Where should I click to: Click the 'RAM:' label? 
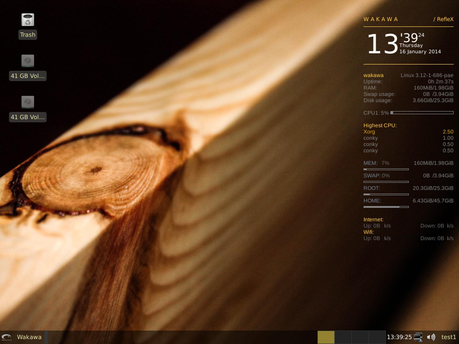click(x=370, y=88)
